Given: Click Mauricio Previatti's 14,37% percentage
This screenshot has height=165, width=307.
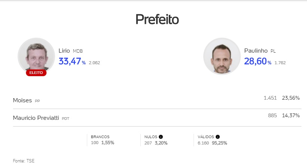Looking at the screenshot, I should (x=291, y=116).
